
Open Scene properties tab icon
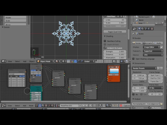(x=146, y=29)
